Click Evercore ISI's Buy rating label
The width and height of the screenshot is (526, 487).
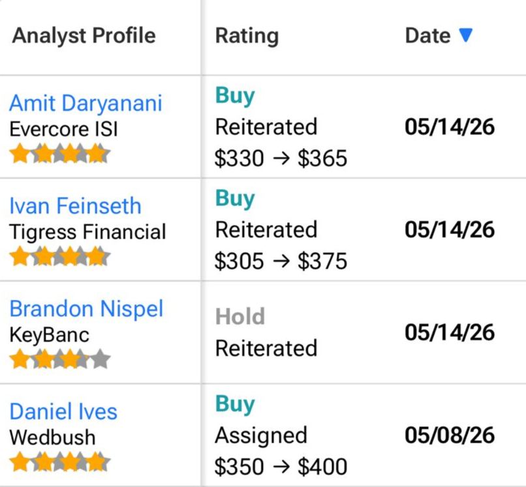pos(235,96)
